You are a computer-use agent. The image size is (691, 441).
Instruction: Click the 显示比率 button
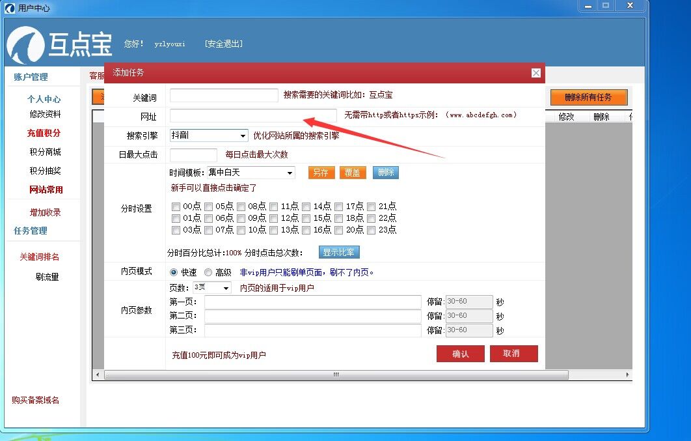[x=339, y=252]
